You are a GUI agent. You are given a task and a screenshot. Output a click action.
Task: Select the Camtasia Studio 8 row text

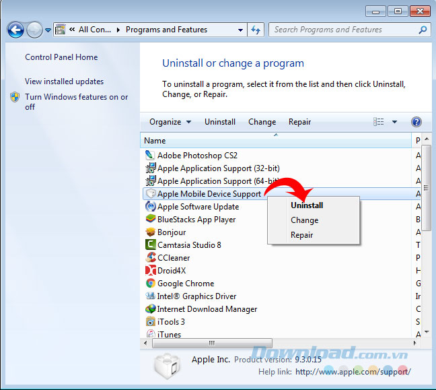point(189,245)
